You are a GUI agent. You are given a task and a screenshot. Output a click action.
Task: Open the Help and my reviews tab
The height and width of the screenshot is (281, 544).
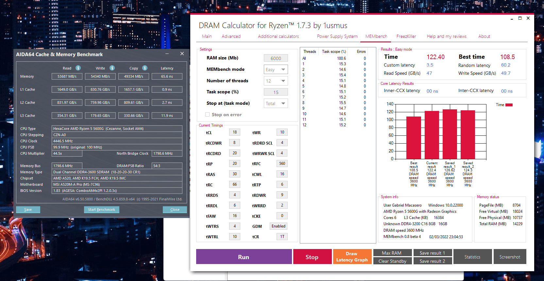pyautogui.click(x=446, y=36)
